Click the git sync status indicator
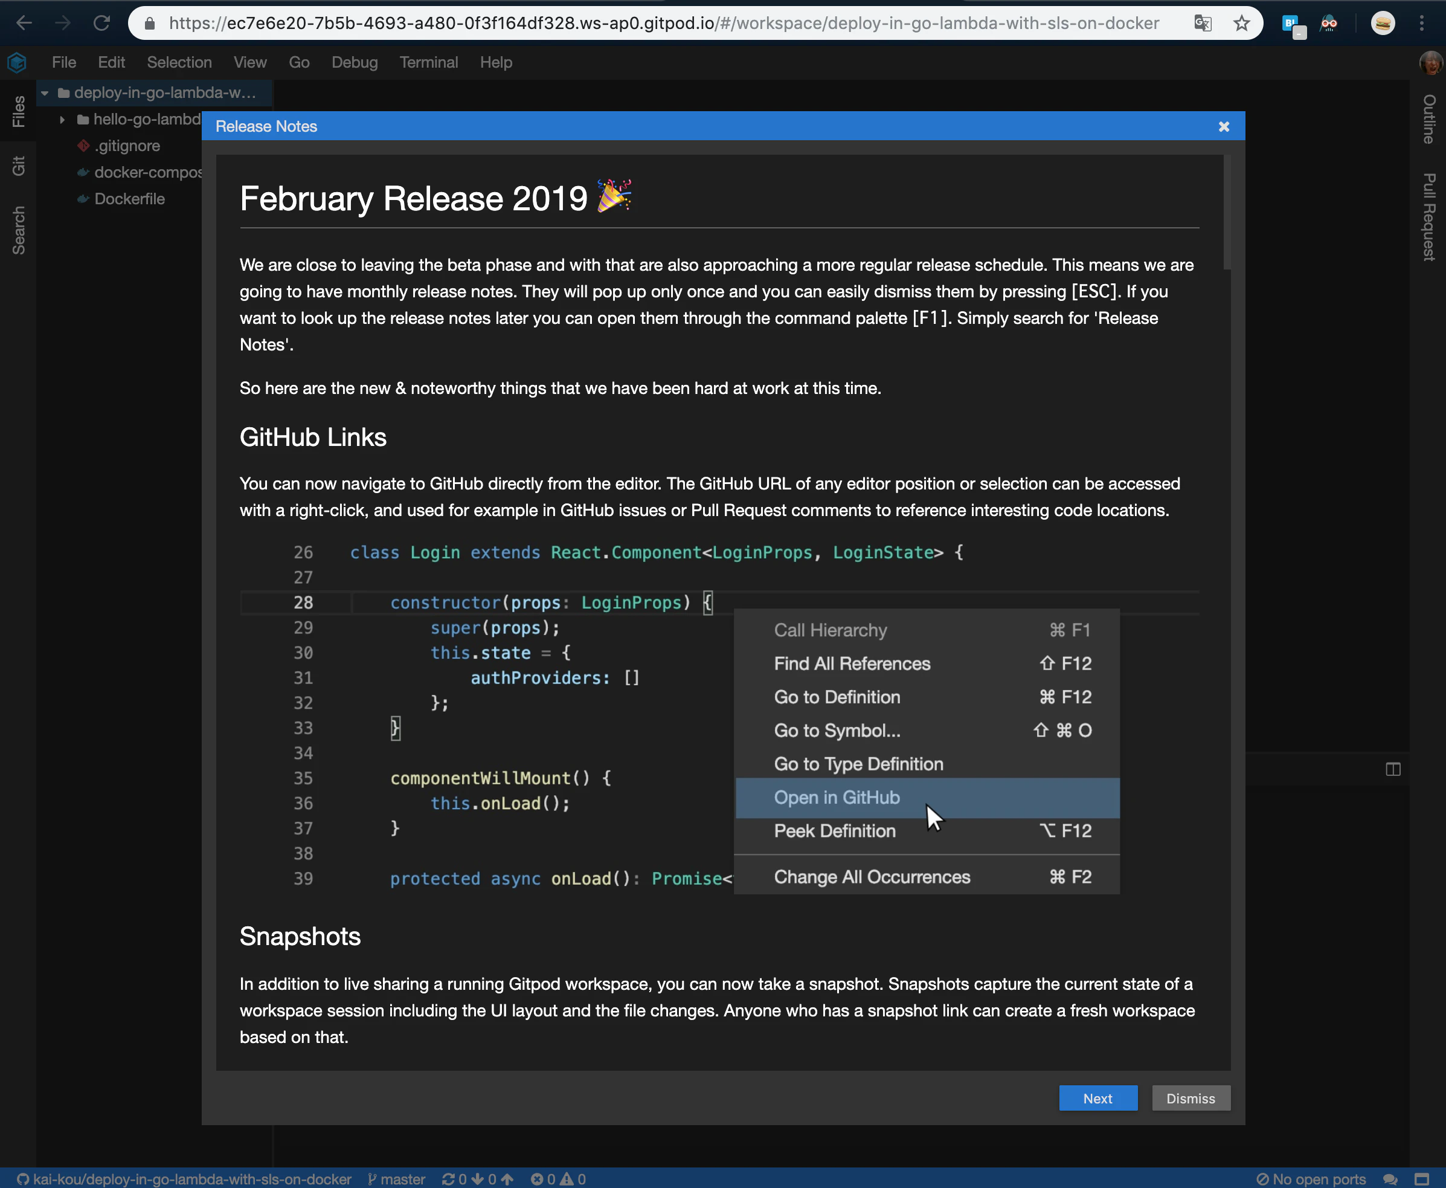Image resolution: width=1446 pixels, height=1188 pixels. pyautogui.click(x=477, y=1179)
